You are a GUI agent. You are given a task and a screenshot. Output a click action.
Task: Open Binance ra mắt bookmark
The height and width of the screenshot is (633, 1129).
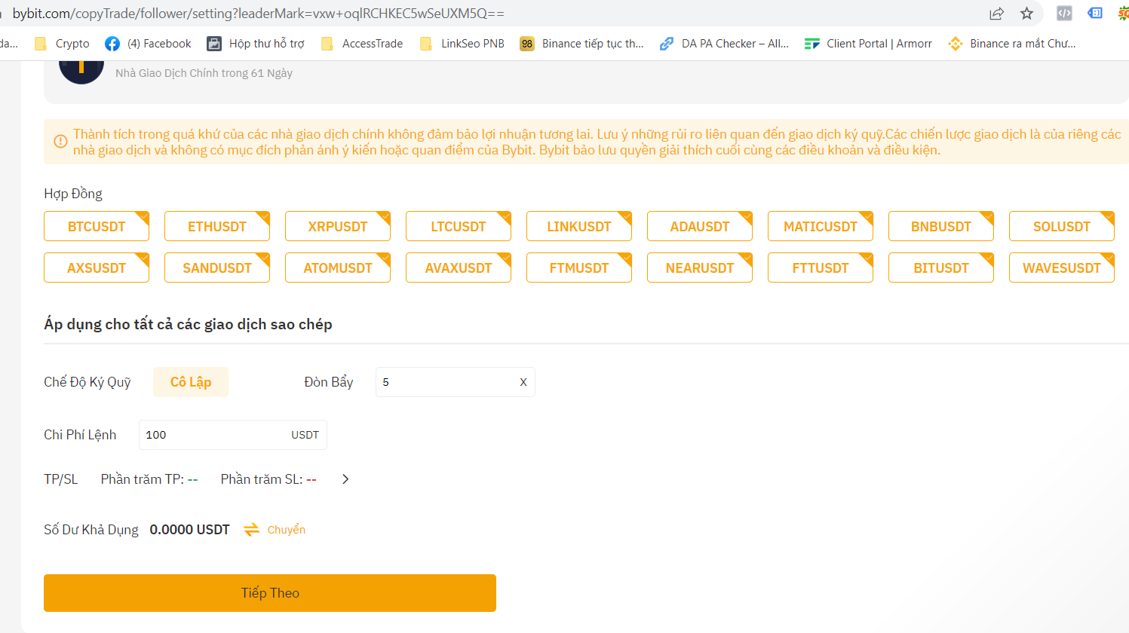[x=1012, y=44]
